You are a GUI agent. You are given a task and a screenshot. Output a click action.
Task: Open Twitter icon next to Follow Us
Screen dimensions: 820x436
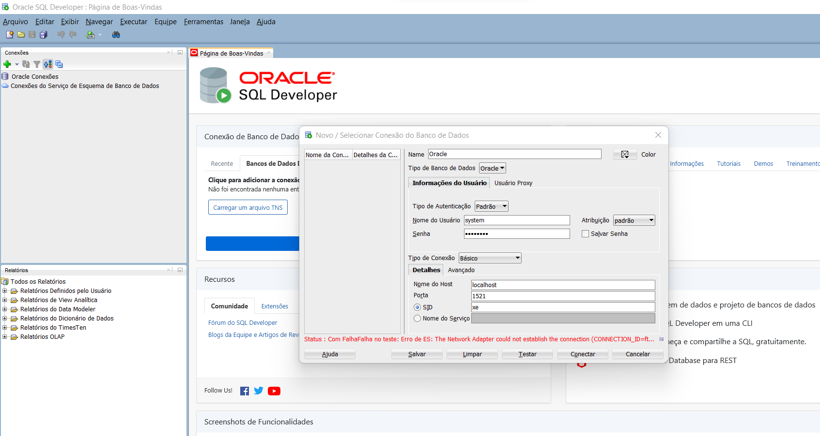click(259, 391)
